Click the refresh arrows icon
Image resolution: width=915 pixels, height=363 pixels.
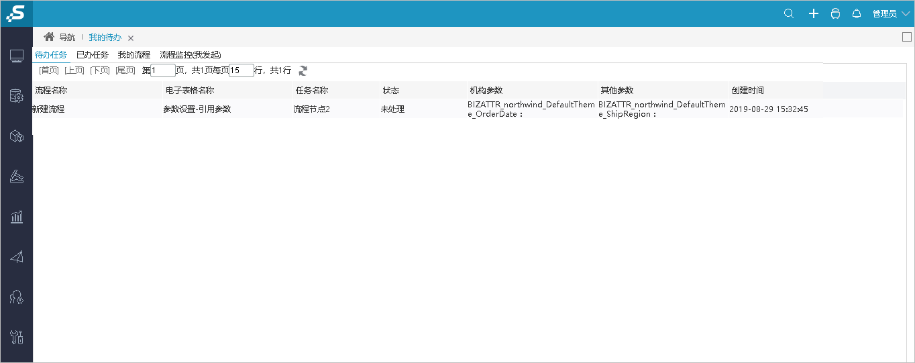point(303,70)
